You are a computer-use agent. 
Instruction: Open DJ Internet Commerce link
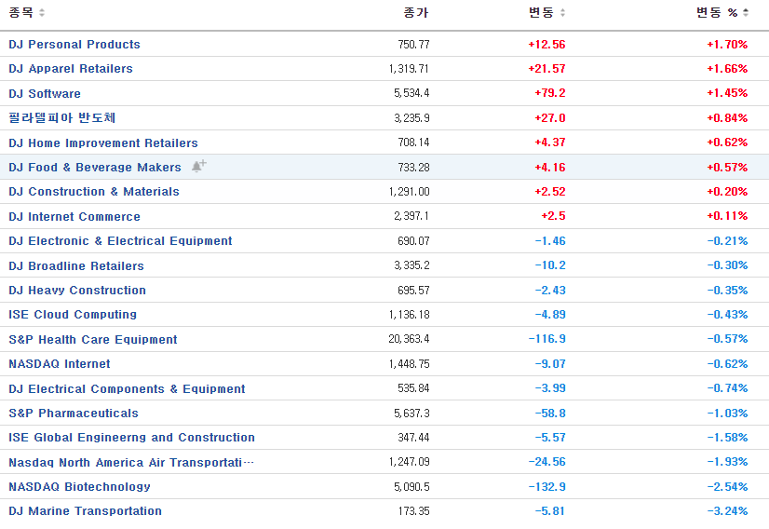click(x=74, y=216)
